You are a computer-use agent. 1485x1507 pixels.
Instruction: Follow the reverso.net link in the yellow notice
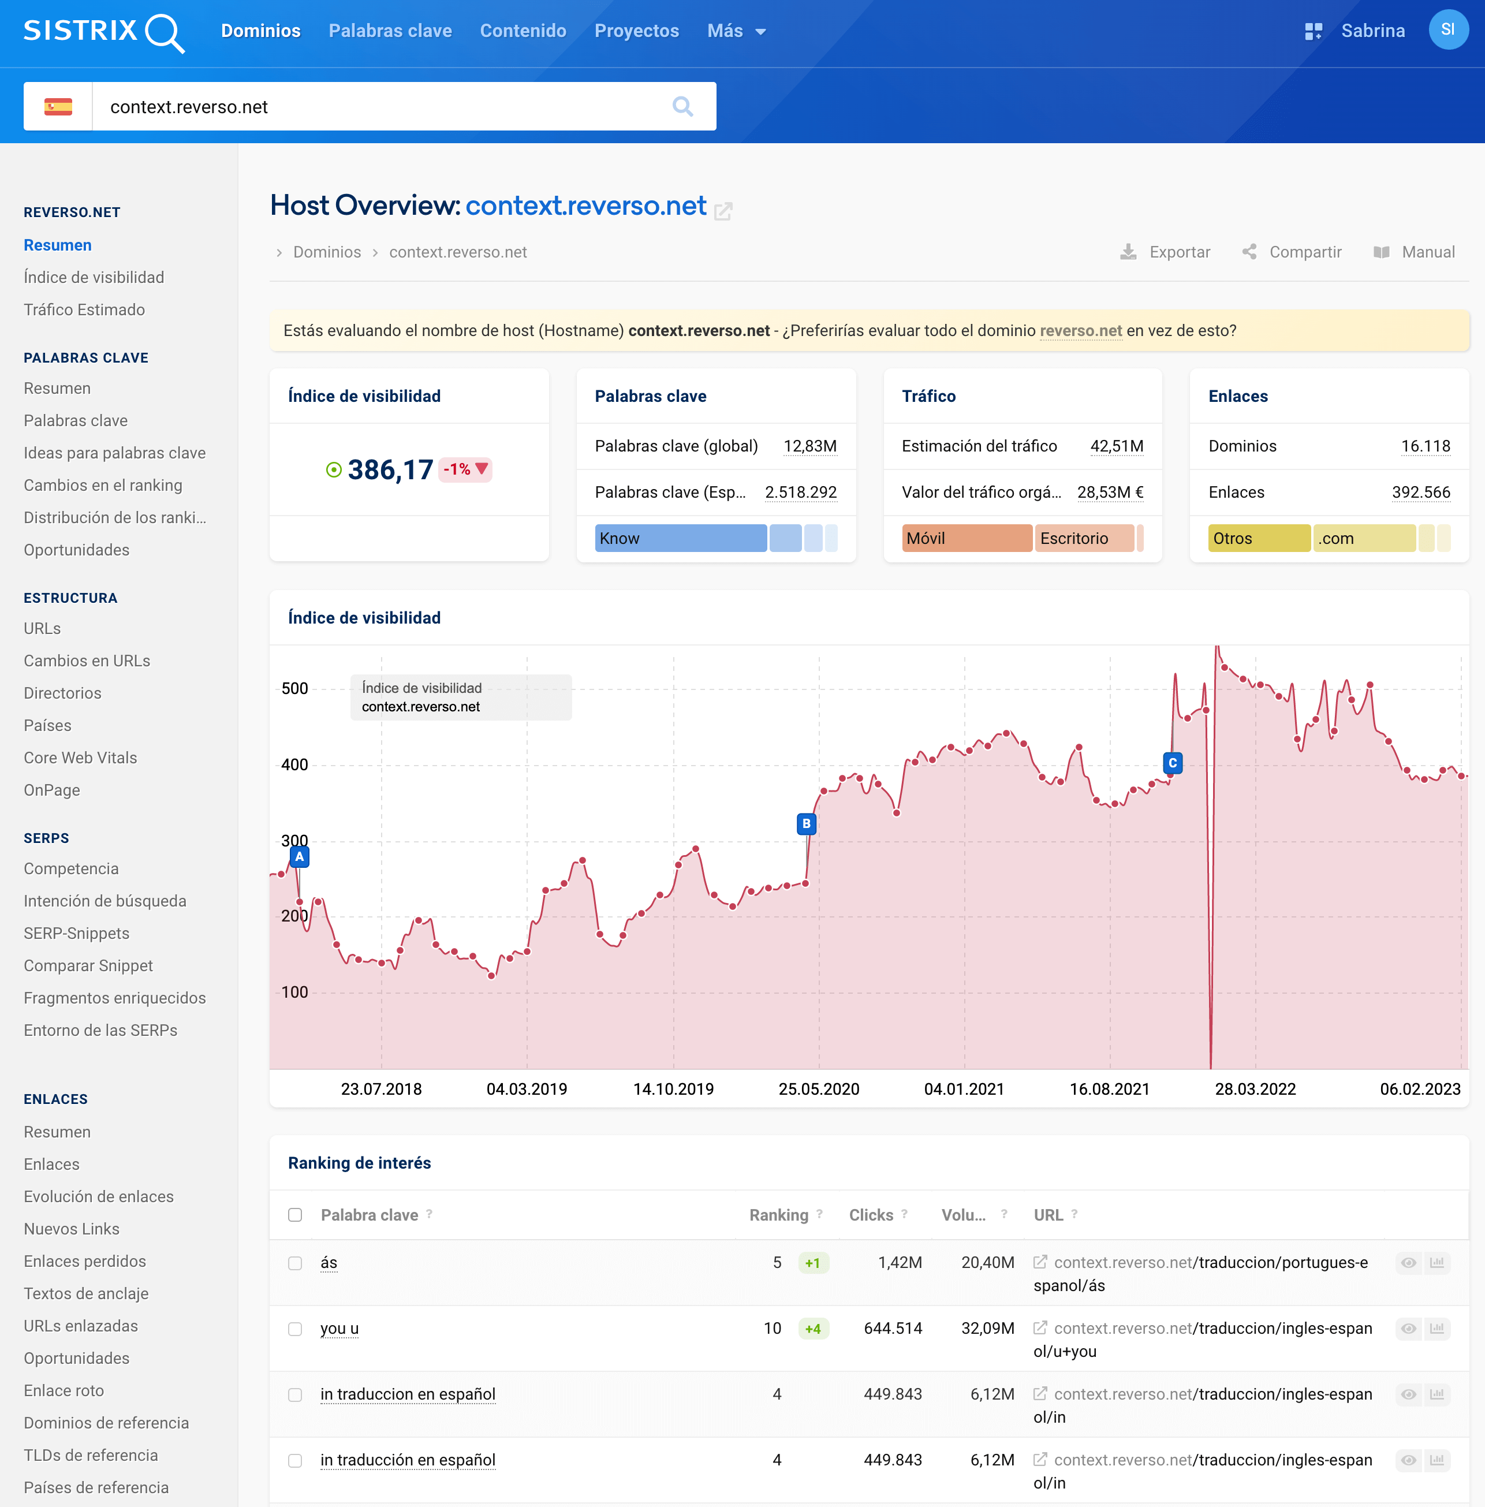point(1080,331)
